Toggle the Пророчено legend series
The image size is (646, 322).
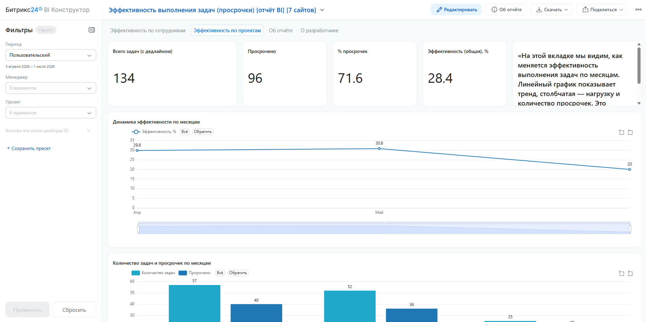(195, 273)
